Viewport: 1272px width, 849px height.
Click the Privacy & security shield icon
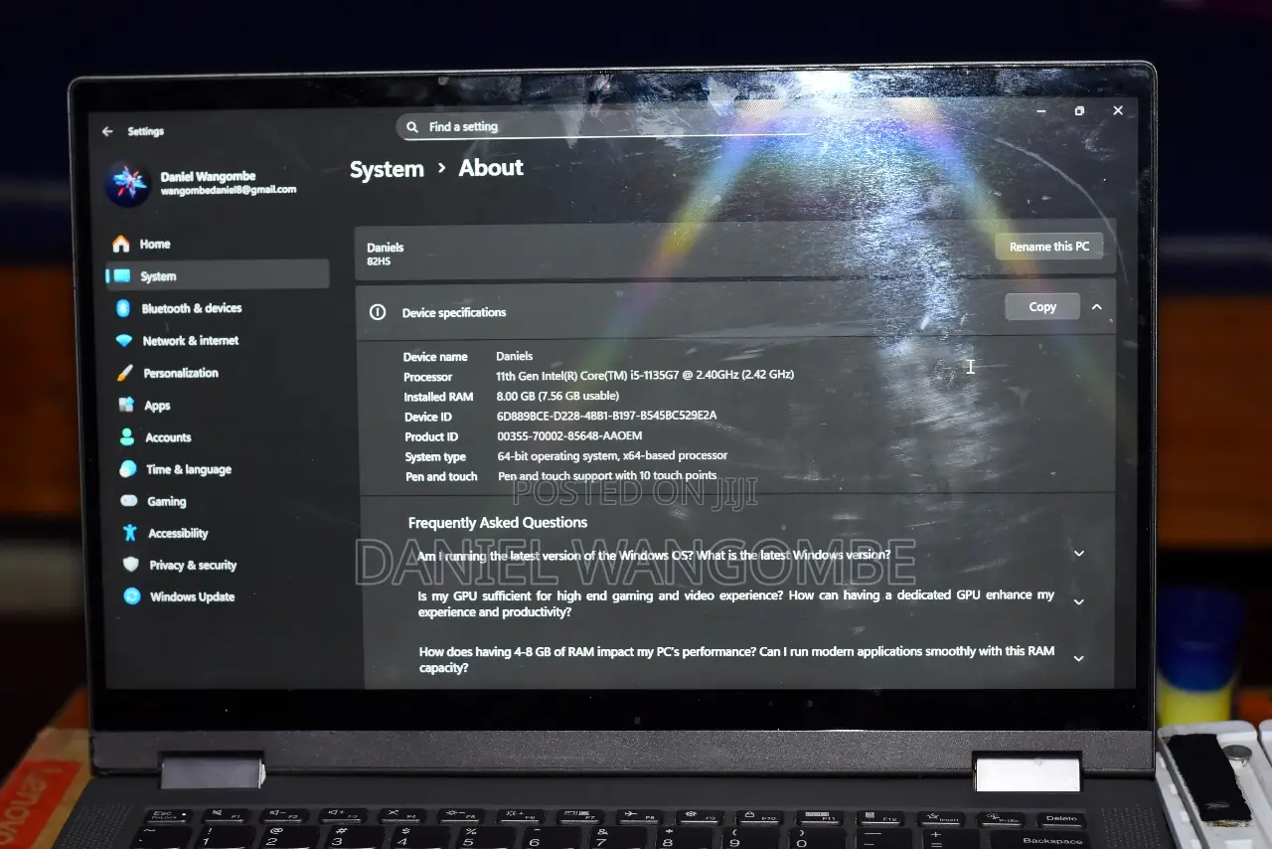point(131,565)
